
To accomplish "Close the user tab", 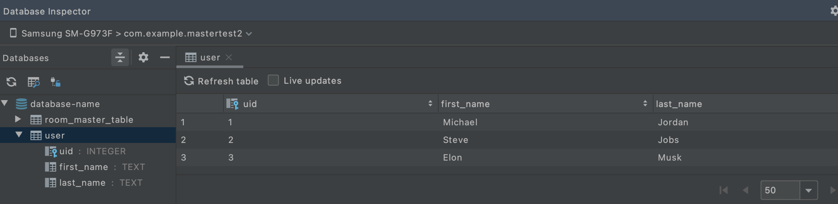I will pos(229,57).
